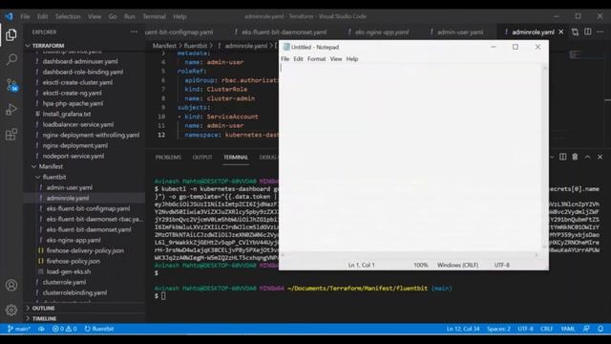This screenshot has height=344, width=611.
Task: Click the Notepad title bar icon
Action: (286, 47)
